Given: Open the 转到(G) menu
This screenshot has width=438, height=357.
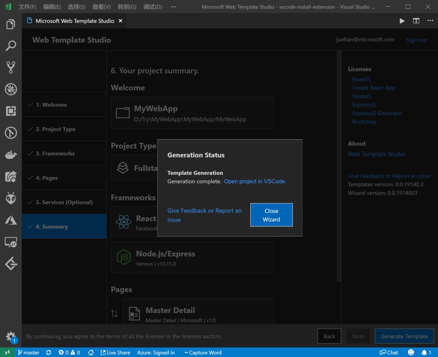Looking at the screenshot, I should coord(127,7).
